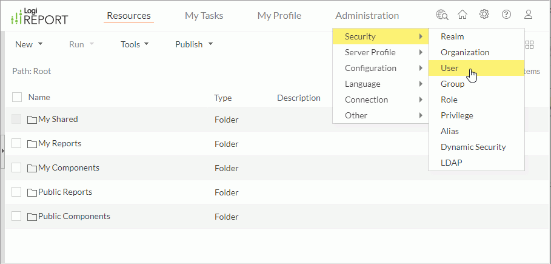Expand the collapsed left side panel handle

click(2, 149)
